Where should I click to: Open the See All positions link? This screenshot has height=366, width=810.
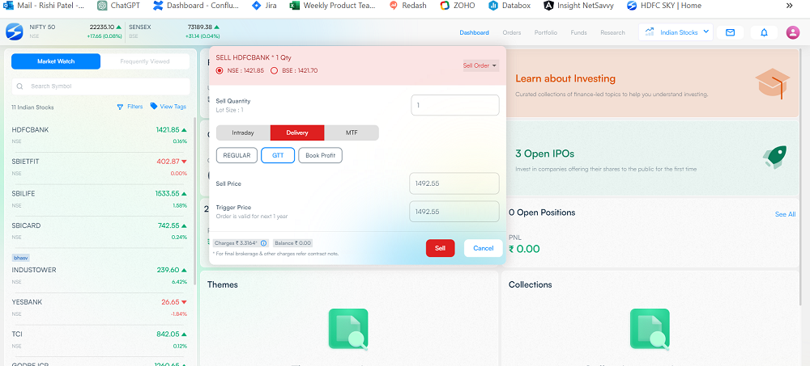pyautogui.click(x=785, y=214)
